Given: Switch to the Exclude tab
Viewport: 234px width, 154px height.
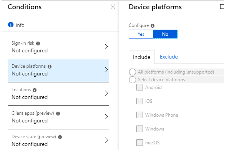Looking at the screenshot, I should [169, 57].
